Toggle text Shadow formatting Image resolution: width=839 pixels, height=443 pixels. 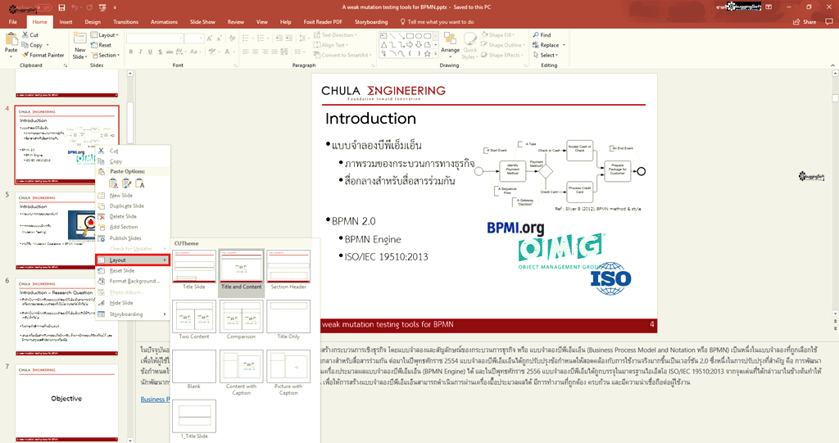(160, 52)
